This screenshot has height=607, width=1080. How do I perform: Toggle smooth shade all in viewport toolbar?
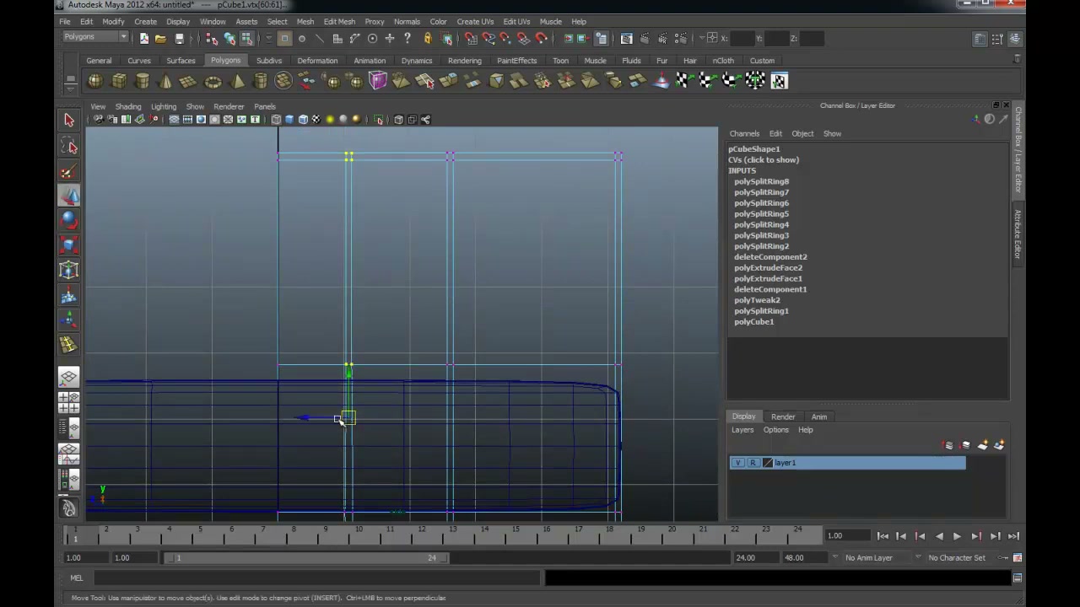coord(289,120)
